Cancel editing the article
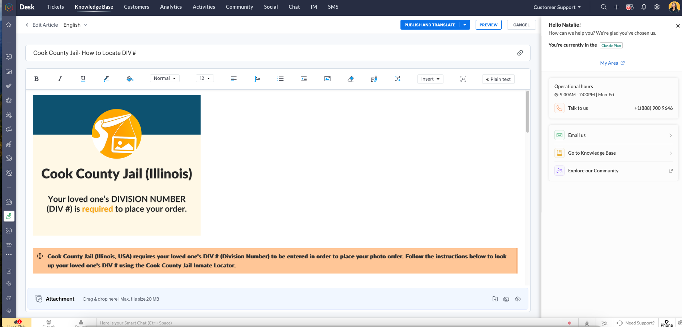 pos(522,25)
